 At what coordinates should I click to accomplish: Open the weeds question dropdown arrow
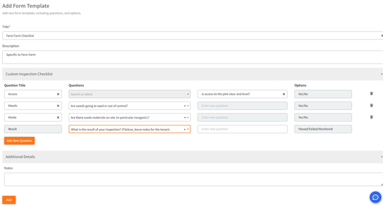point(188,106)
